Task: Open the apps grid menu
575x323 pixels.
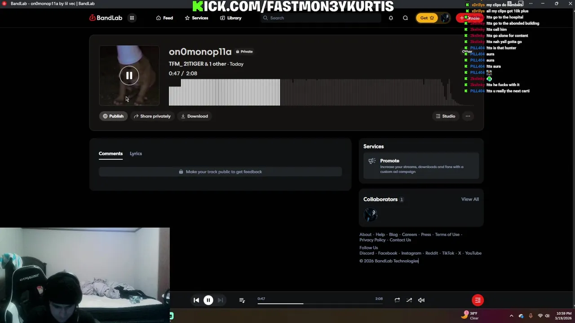Action: (132, 18)
